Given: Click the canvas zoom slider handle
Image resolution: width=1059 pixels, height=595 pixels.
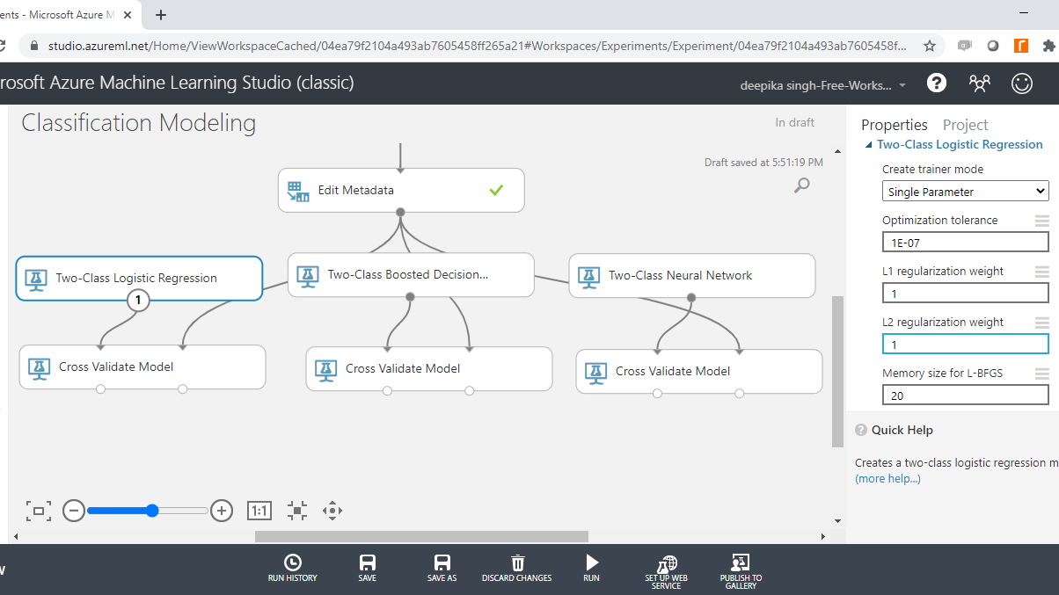Looking at the screenshot, I should coord(152,510).
